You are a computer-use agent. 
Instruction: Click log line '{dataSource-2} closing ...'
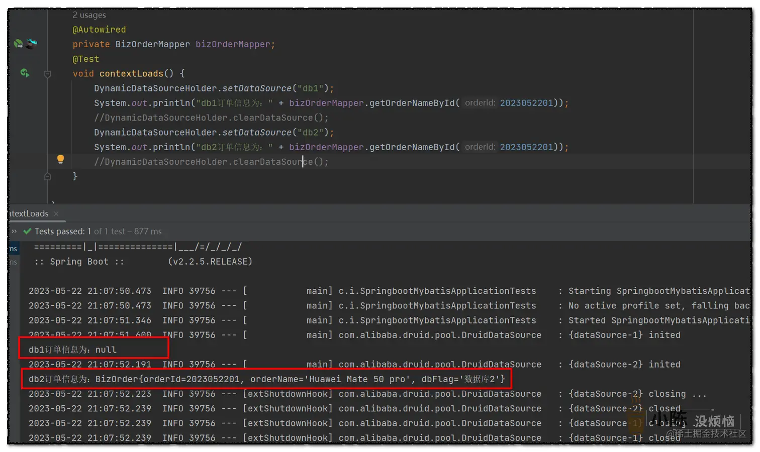(367, 394)
